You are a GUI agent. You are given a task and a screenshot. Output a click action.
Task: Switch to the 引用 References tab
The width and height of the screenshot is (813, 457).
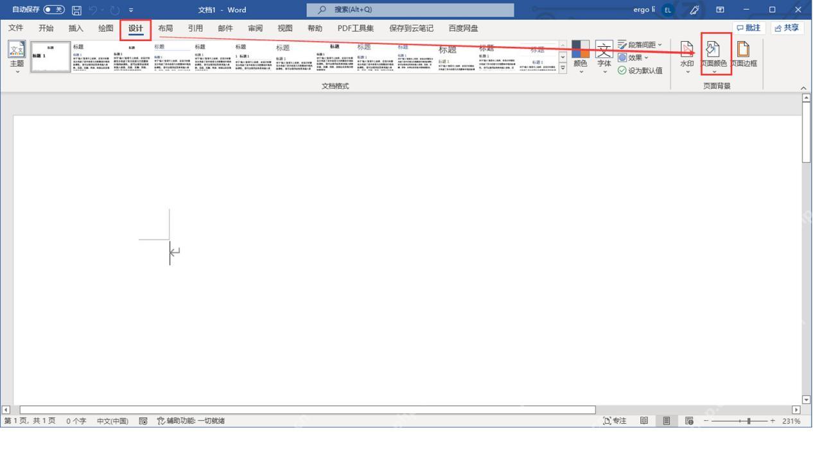point(195,28)
